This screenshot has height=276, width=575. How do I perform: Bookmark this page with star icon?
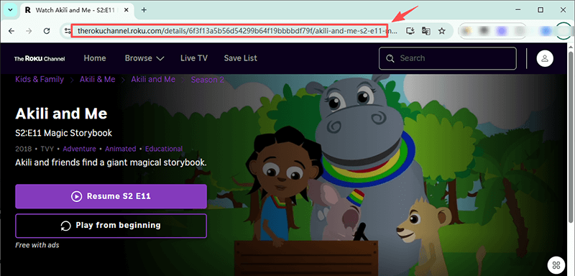coord(442,31)
